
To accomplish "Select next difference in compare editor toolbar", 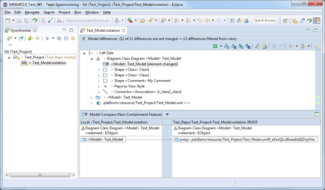I will pyautogui.click(x=258, y=46).
